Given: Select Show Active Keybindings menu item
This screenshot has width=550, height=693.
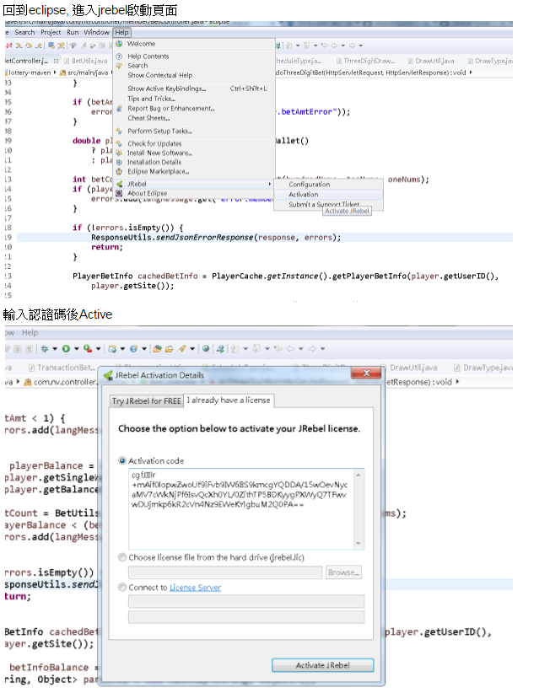Looking at the screenshot, I should (194, 89).
